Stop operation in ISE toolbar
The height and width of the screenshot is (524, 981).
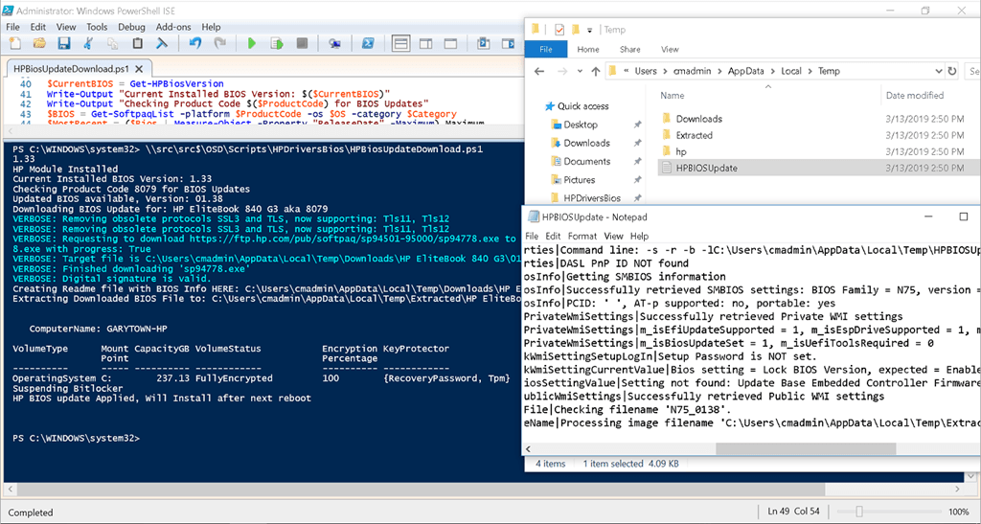tap(302, 43)
